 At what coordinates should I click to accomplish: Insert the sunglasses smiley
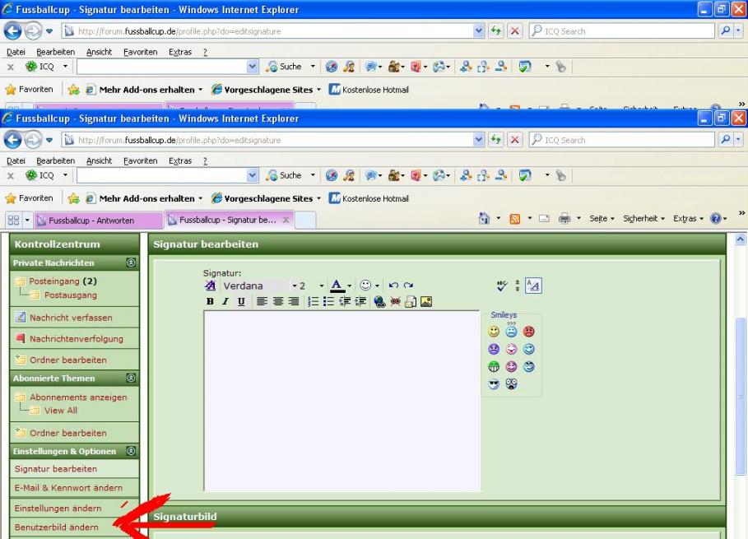494,384
